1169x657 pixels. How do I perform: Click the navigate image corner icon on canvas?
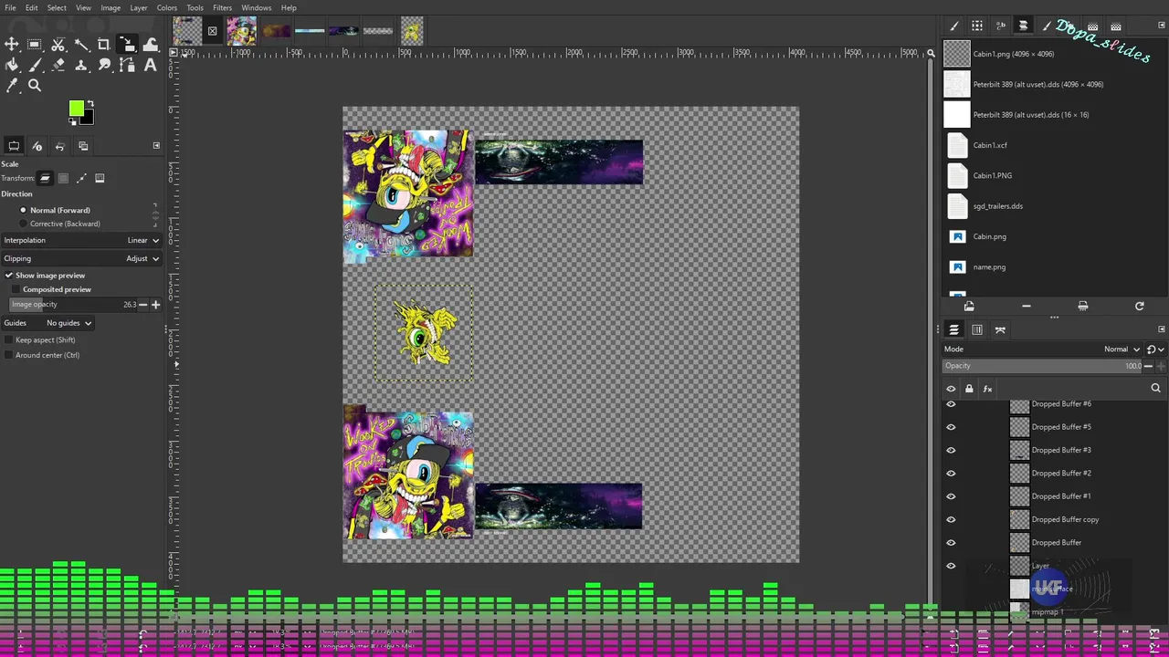(931, 618)
